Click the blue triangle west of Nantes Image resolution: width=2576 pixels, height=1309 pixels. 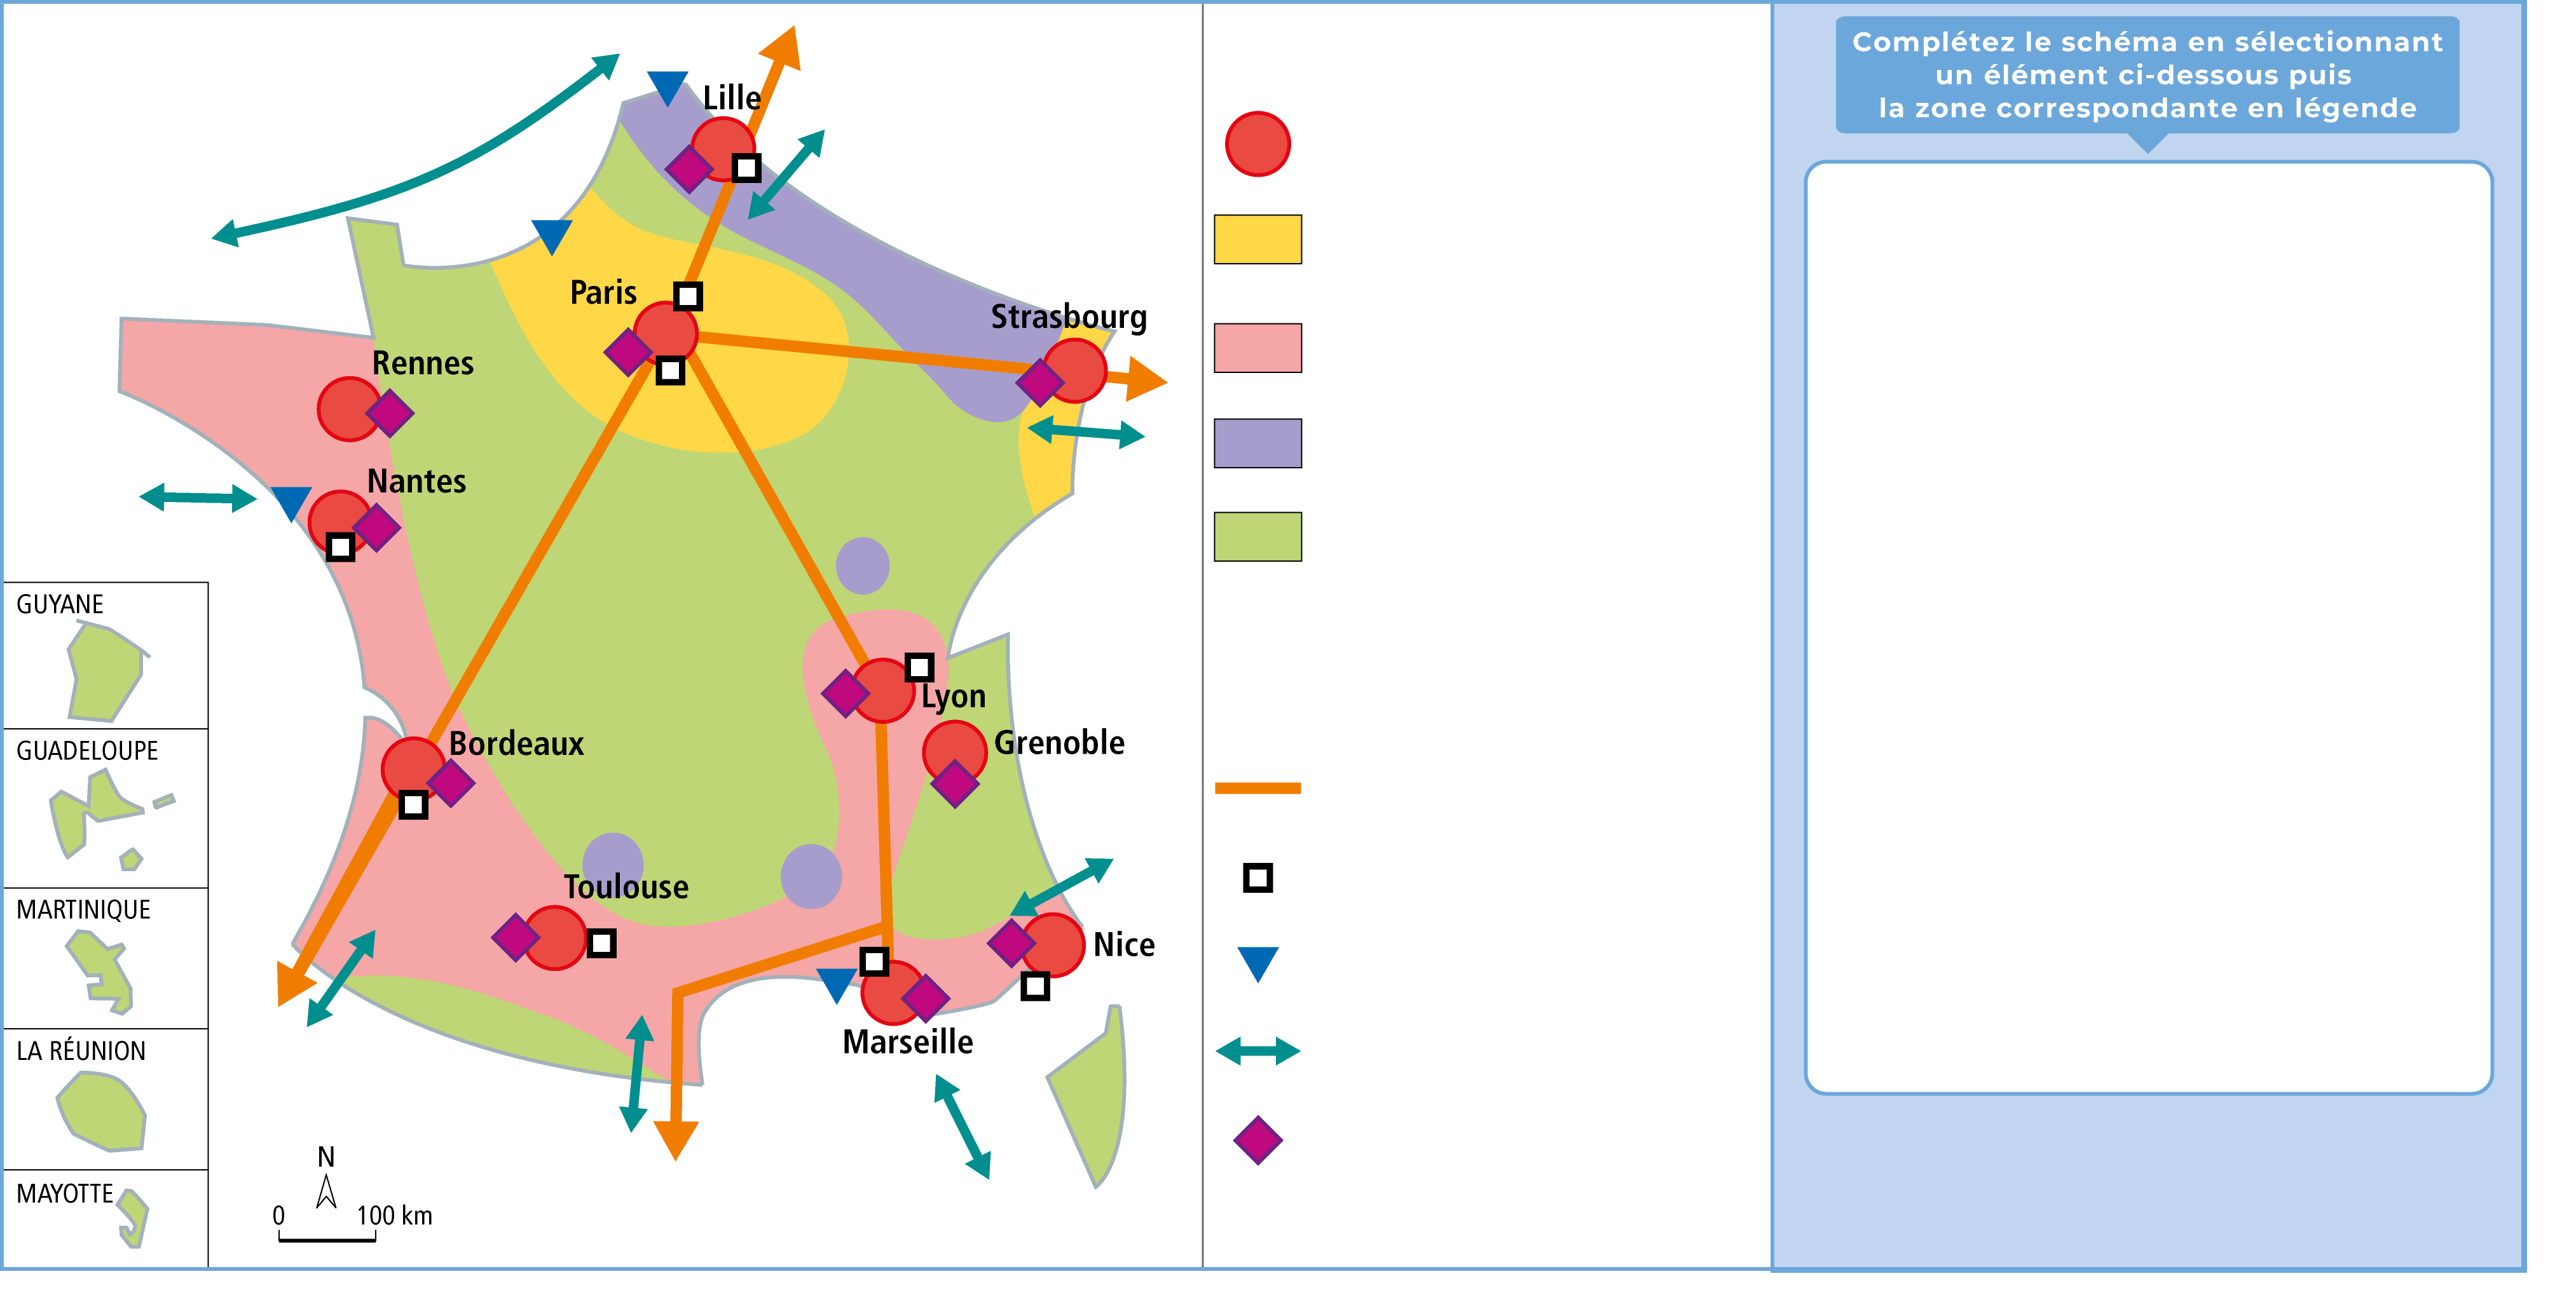tap(291, 504)
